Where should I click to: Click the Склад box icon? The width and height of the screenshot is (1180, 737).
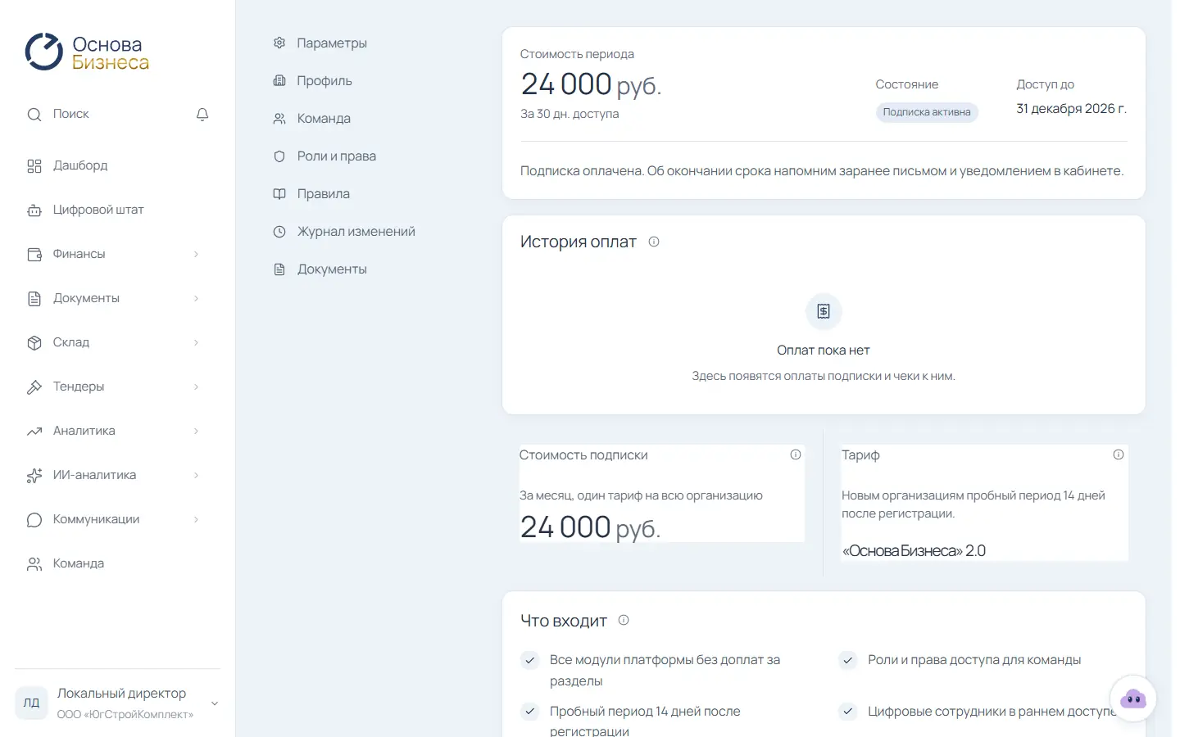tap(34, 343)
